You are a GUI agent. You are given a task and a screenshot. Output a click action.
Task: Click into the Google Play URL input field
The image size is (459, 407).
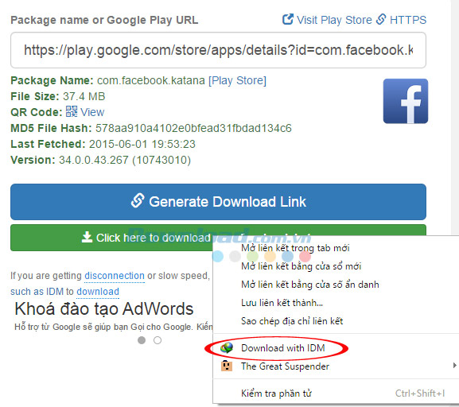point(218,50)
